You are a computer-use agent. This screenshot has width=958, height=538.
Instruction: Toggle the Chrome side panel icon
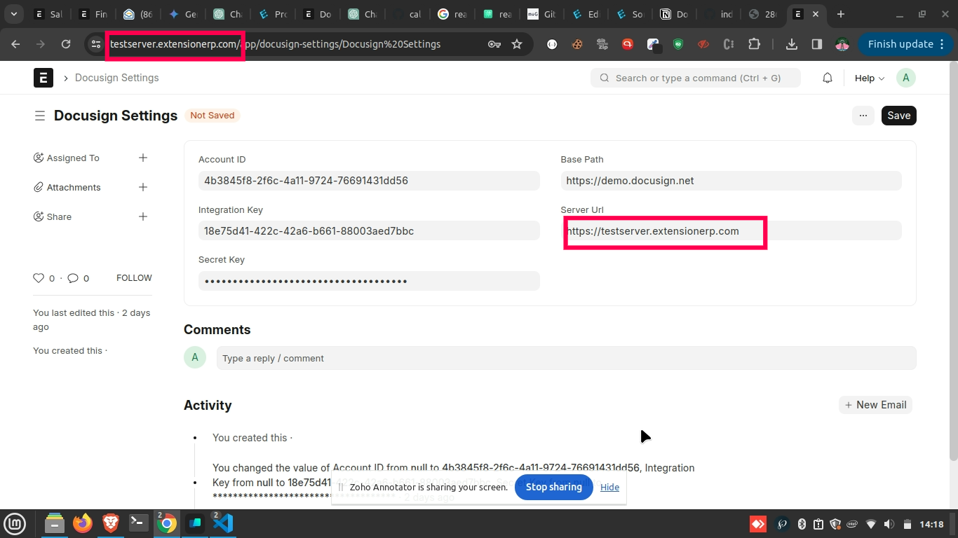(817, 44)
